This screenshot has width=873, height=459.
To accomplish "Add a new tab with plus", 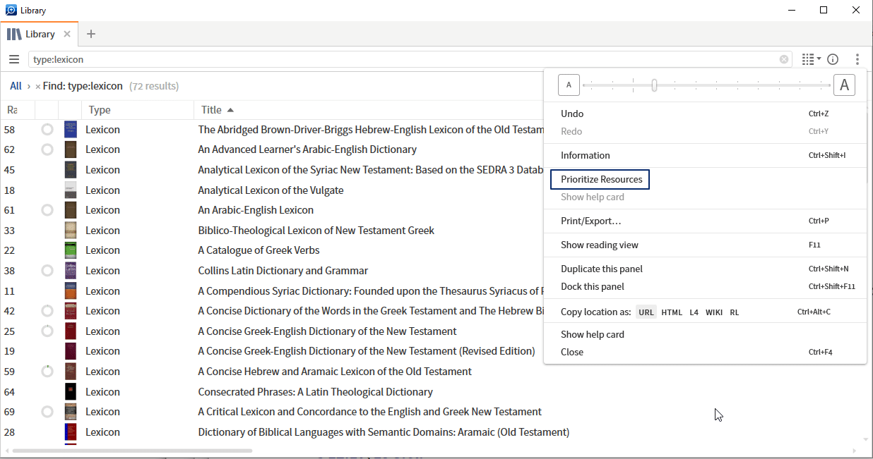I will (x=91, y=34).
